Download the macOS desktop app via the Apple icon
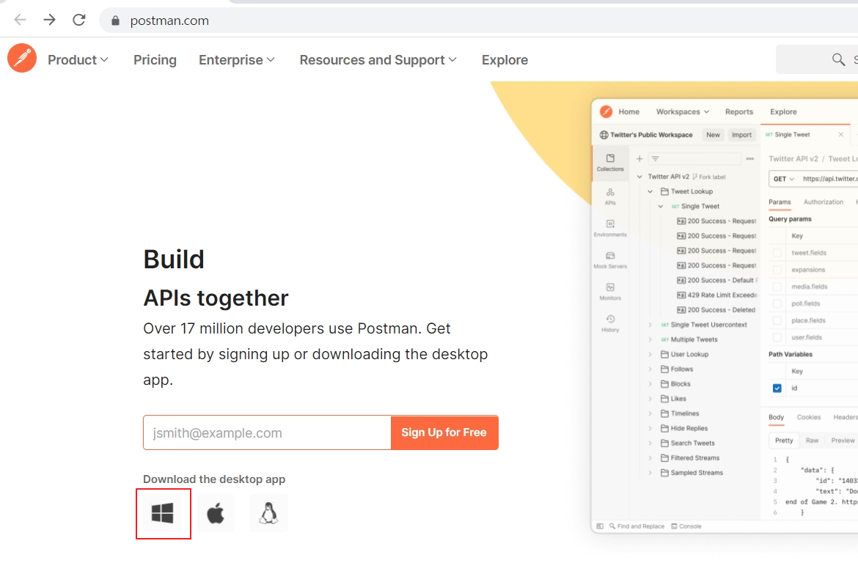This screenshot has width=858, height=582. pyautogui.click(x=216, y=513)
